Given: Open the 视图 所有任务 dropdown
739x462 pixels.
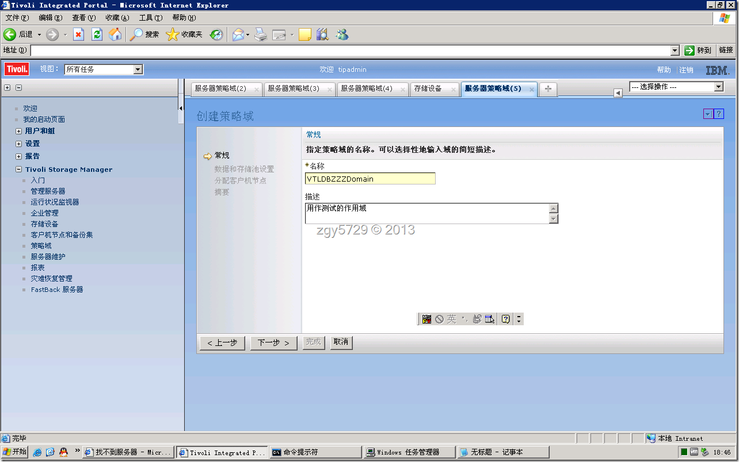Looking at the screenshot, I should click(x=104, y=70).
